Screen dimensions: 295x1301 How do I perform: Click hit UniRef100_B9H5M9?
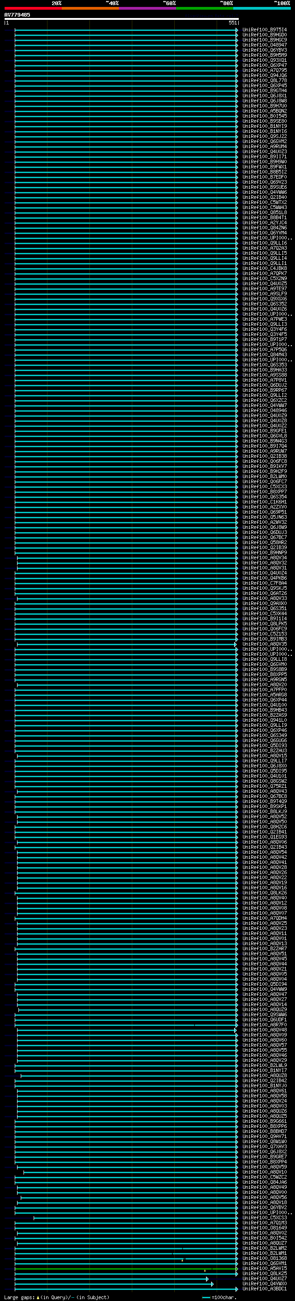pyautogui.click(x=264, y=55)
